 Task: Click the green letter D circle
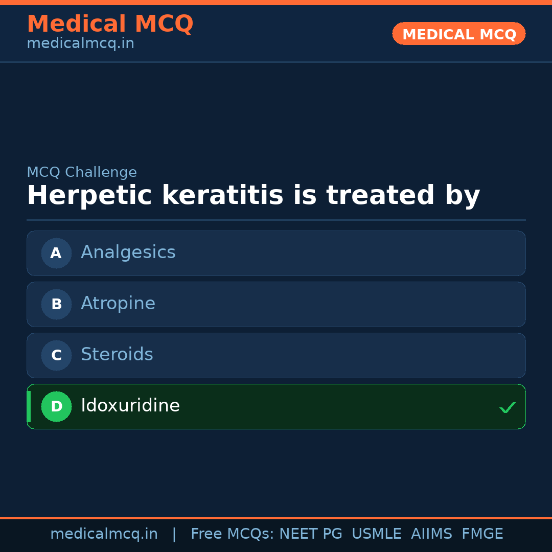pos(56,406)
